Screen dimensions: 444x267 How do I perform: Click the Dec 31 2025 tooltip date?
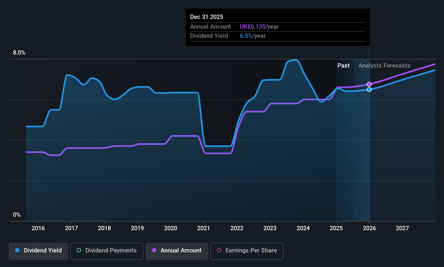tap(207, 17)
